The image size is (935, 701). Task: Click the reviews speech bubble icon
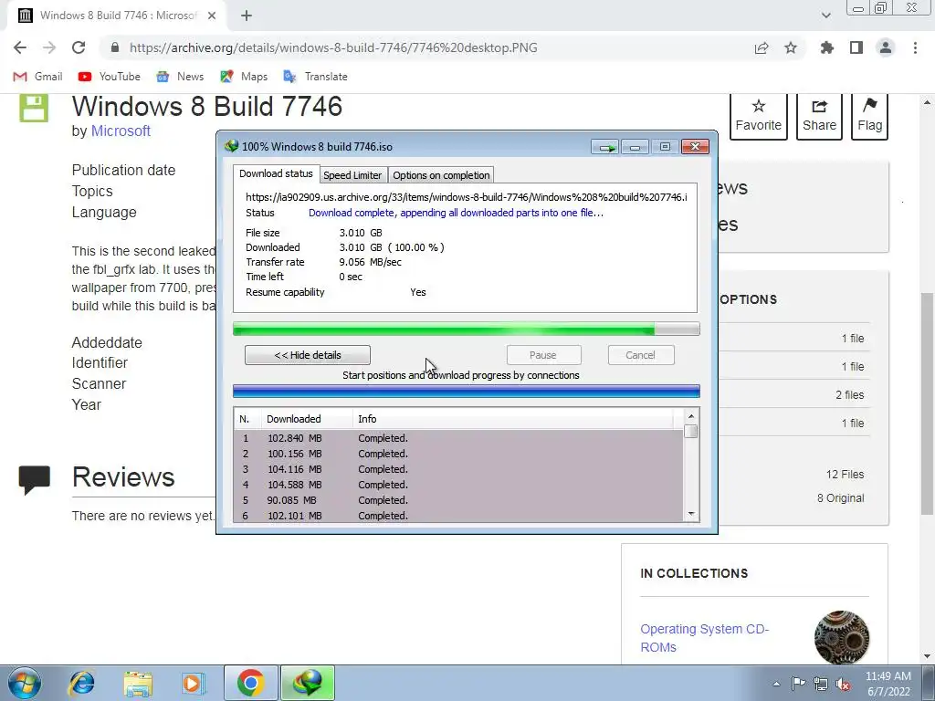(35, 480)
